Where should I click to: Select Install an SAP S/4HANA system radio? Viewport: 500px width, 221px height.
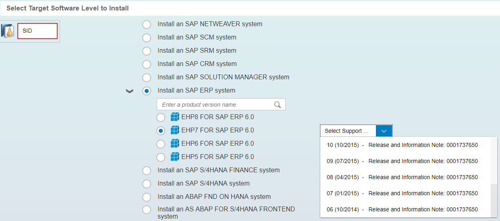tap(147, 184)
